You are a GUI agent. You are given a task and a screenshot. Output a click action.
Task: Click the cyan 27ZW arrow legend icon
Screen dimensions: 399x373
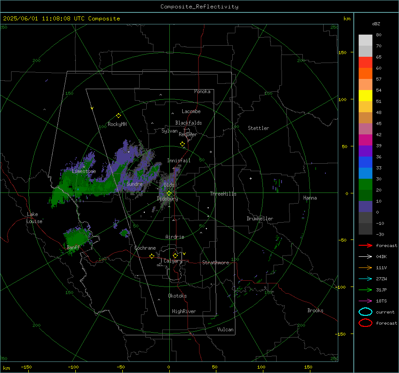tap(365, 279)
